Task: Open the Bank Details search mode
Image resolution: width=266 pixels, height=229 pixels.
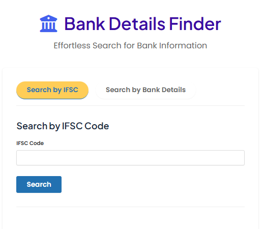Action: coord(145,90)
